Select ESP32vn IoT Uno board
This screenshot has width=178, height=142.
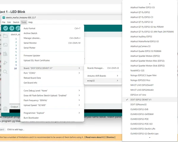[150, 95]
